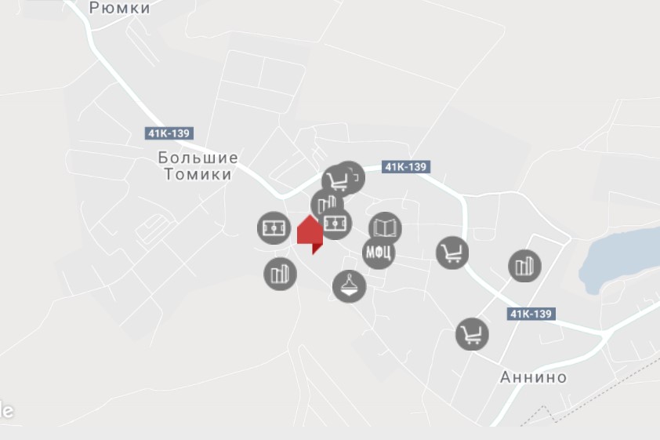This screenshot has width=660, height=440.
Task: Open the shopping cart marker in top cluster
Action: (x=337, y=181)
